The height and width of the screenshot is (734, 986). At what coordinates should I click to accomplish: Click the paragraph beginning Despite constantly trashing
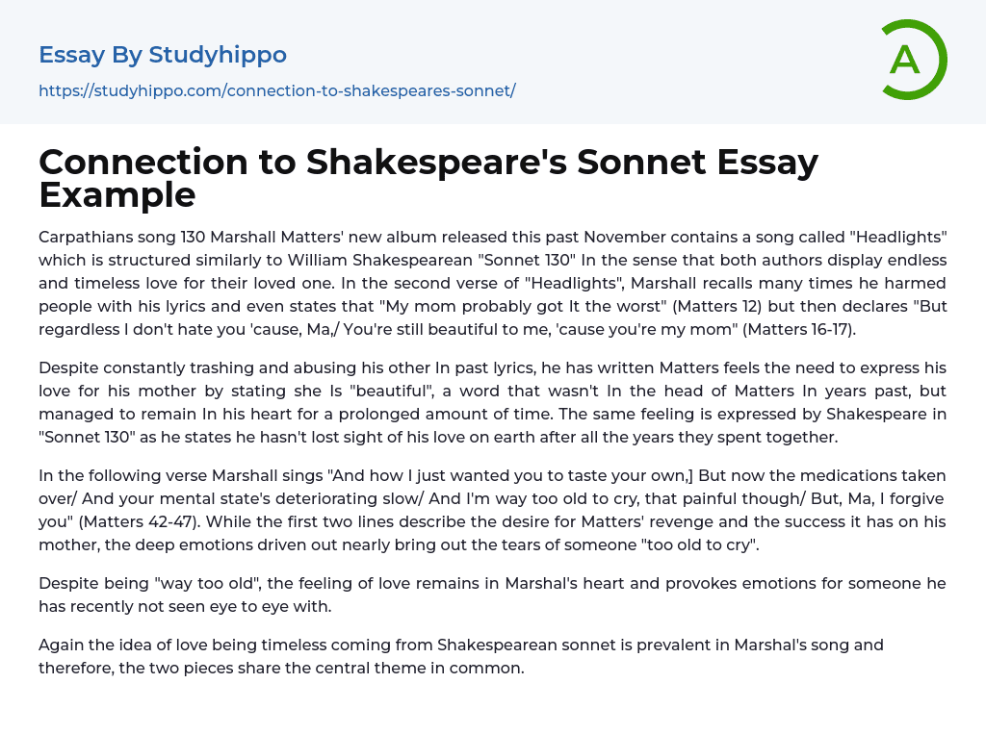(492, 401)
